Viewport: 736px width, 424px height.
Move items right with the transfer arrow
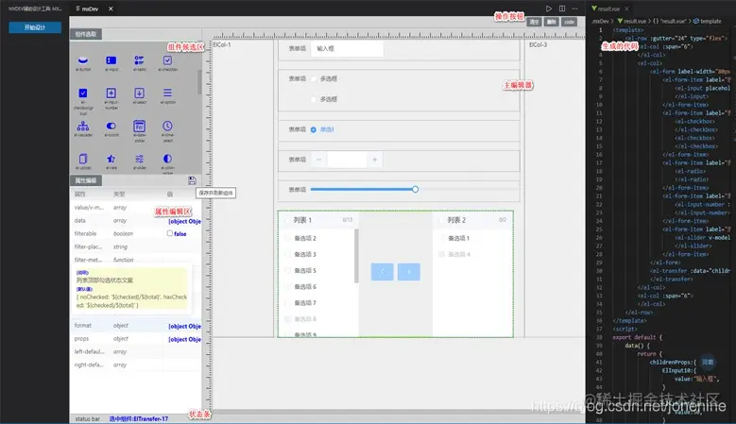pyautogui.click(x=409, y=272)
